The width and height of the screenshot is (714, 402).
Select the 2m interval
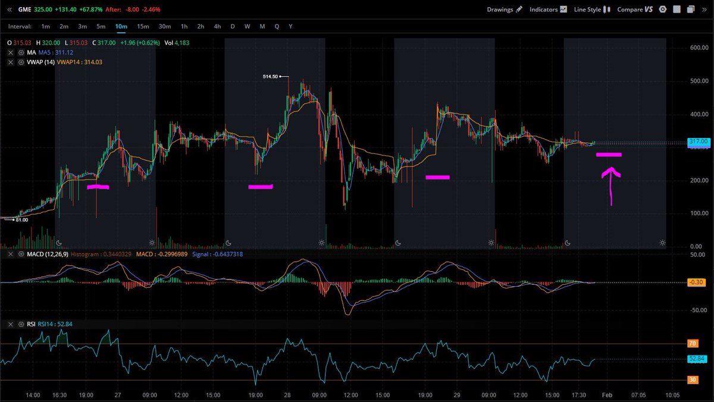[64, 26]
